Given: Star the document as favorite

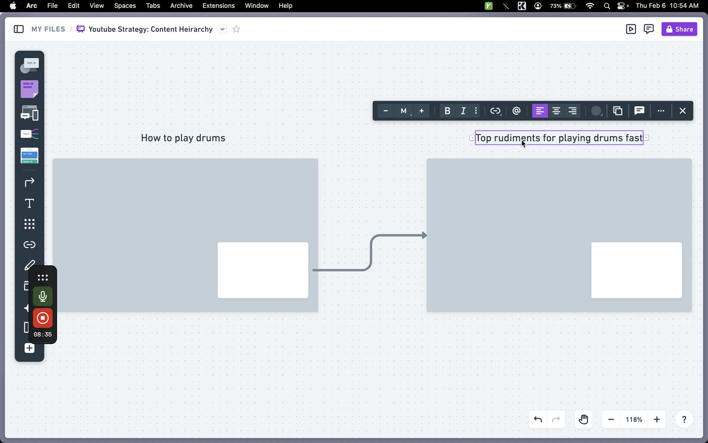Looking at the screenshot, I should click(x=236, y=29).
